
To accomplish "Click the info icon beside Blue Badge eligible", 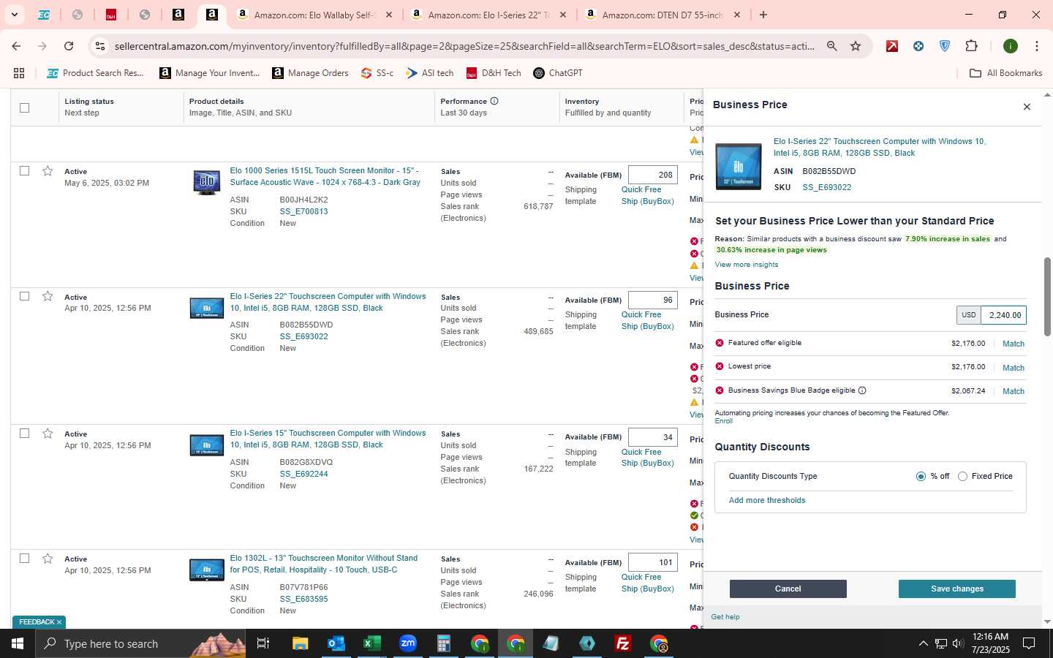I will 862,390.
